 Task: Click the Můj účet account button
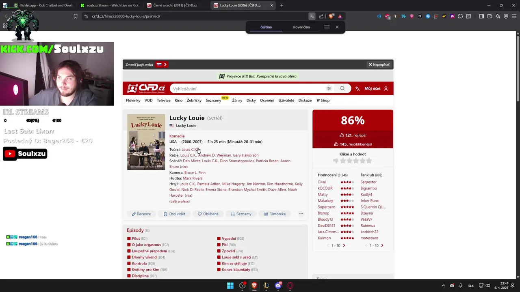tap(376, 88)
